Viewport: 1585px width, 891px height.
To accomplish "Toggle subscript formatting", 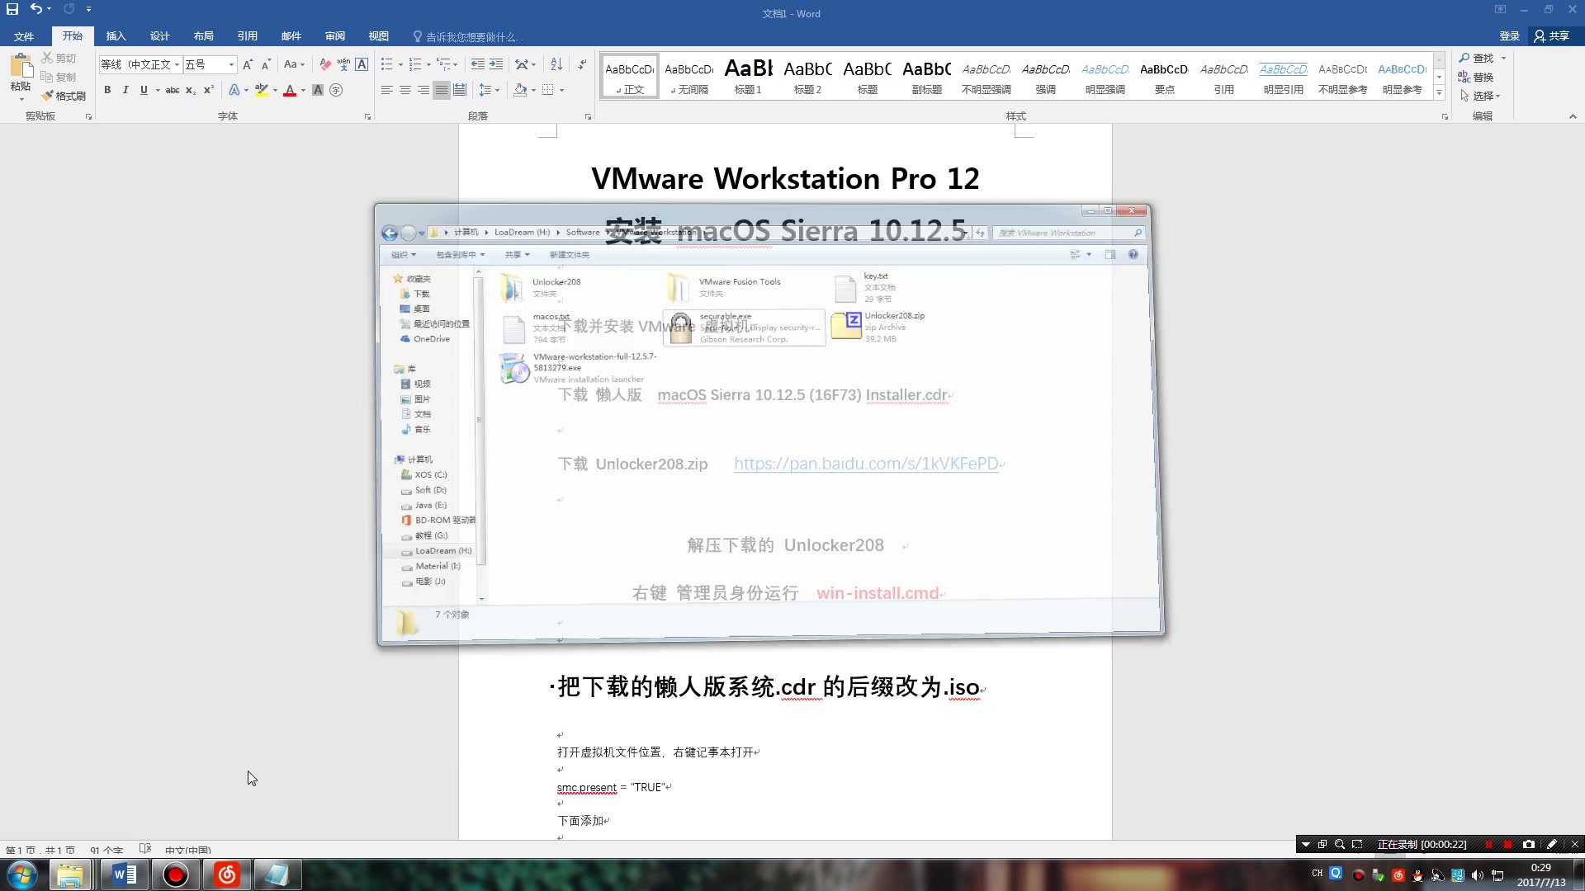I will coord(191,90).
